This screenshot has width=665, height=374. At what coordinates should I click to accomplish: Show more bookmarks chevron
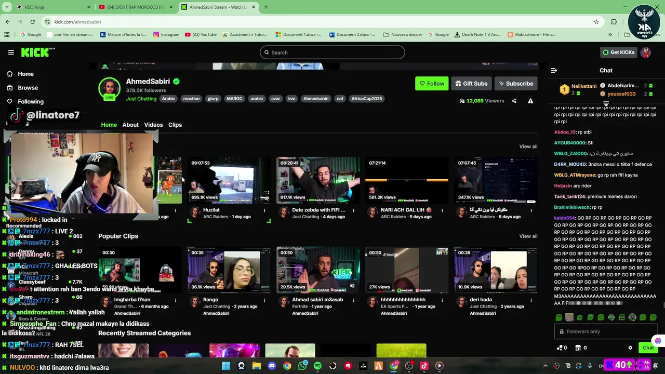click(x=610, y=35)
